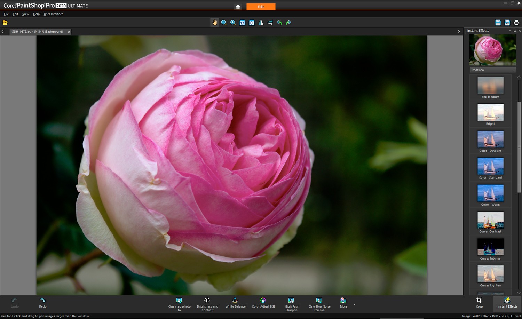Open the Instant Effects panel options menu
Viewport: 522px width, 319px height.
(x=509, y=31)
